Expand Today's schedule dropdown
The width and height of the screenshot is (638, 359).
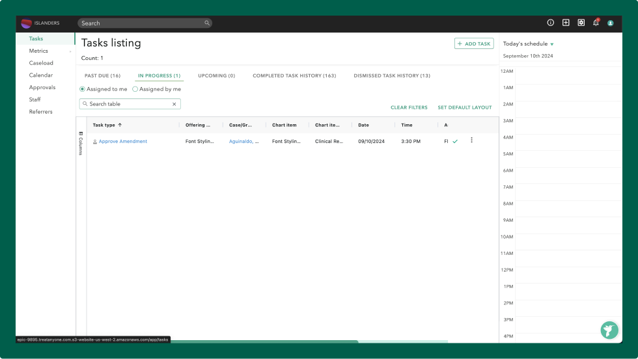pos(552,44)
